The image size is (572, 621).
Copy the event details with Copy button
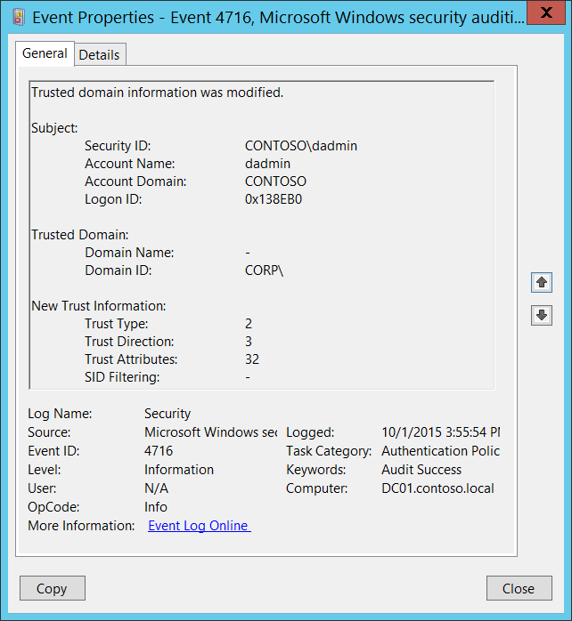click(53, 588)
